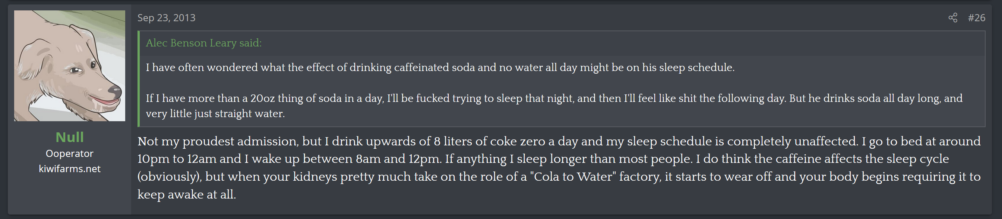Viewport: 1002px width, 219px height.
Task: Open the Null username profile
Action: (x=70, y=137)
